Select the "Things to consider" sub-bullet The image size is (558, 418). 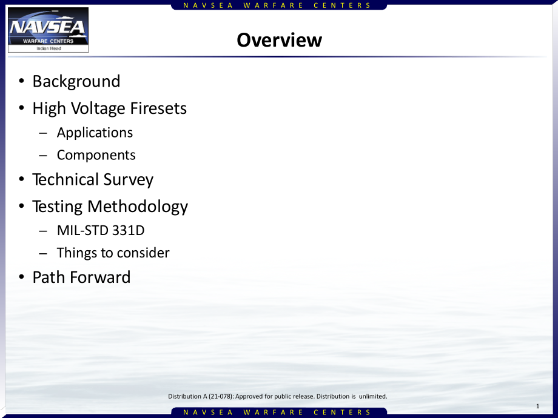click(x=113, y=253)
